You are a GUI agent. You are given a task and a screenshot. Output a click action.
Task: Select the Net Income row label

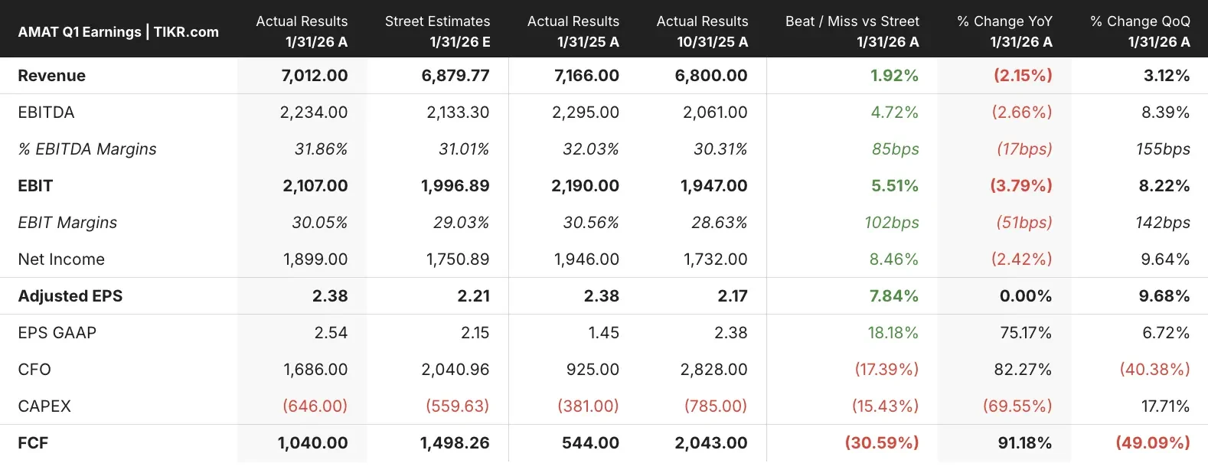click(x=61, y=259)
